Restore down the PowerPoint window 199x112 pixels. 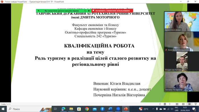[x=188, y=2]
